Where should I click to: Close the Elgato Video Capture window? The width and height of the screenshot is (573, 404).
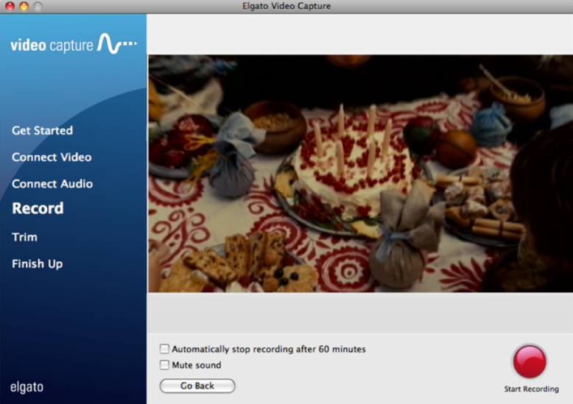pyautogui.click(x=10, y=6)
